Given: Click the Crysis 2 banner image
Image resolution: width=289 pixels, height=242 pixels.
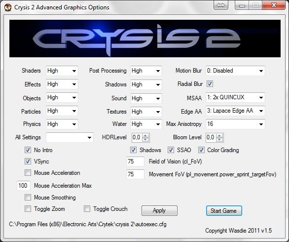Looking at the screenshot, I should point(145,39).
